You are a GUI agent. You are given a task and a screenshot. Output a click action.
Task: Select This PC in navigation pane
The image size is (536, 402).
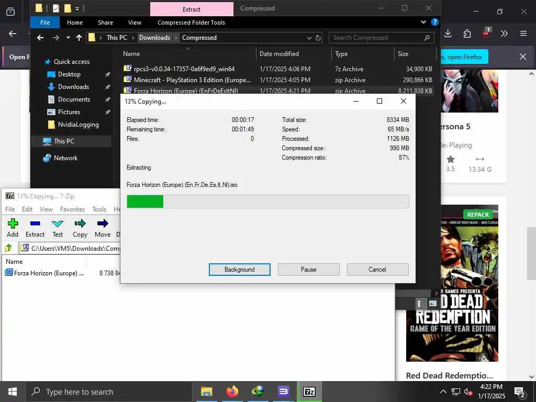coord(71,141)
